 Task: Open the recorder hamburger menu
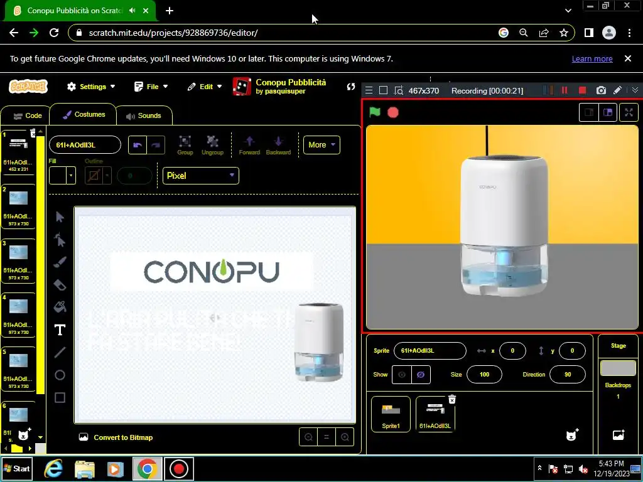coord(369,90)
